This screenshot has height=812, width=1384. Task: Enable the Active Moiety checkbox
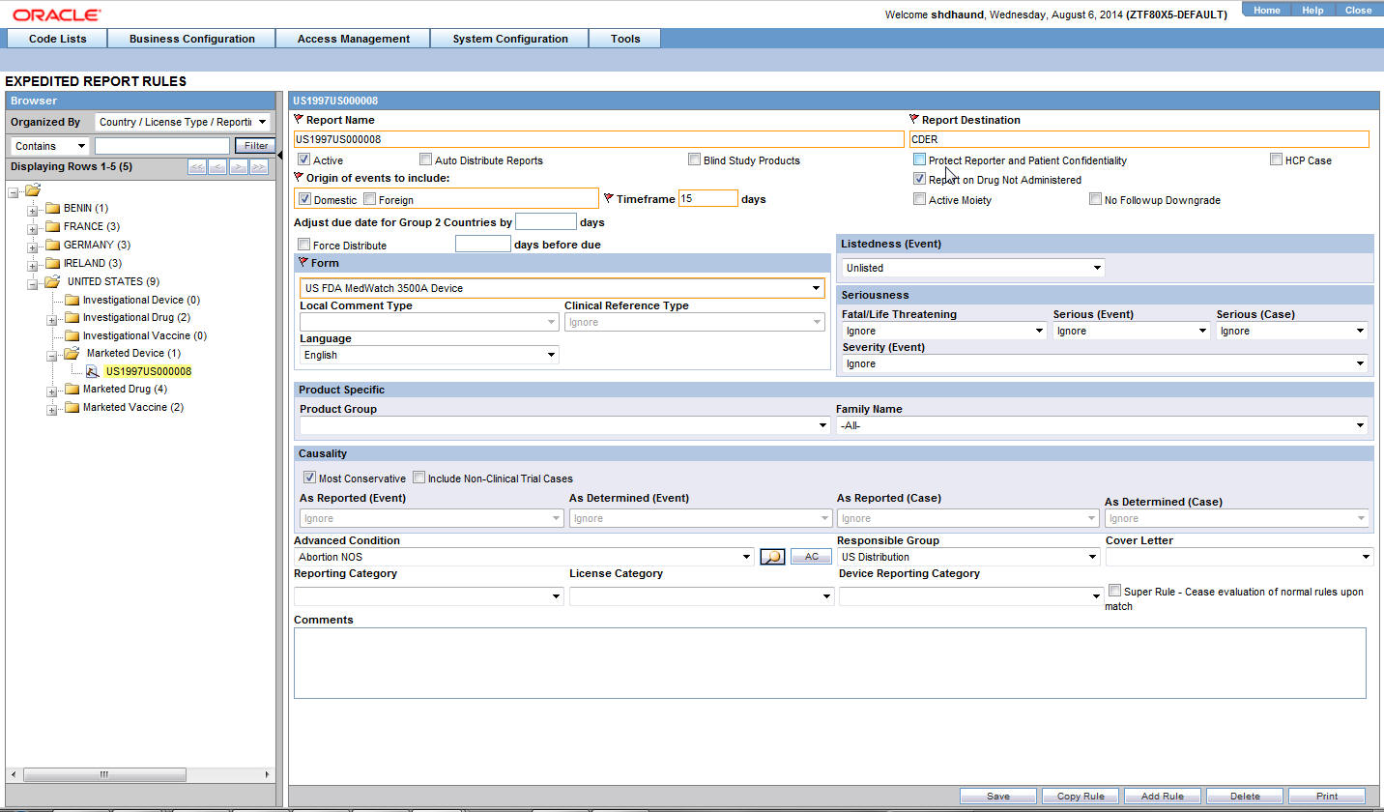[x=919, y=200]
